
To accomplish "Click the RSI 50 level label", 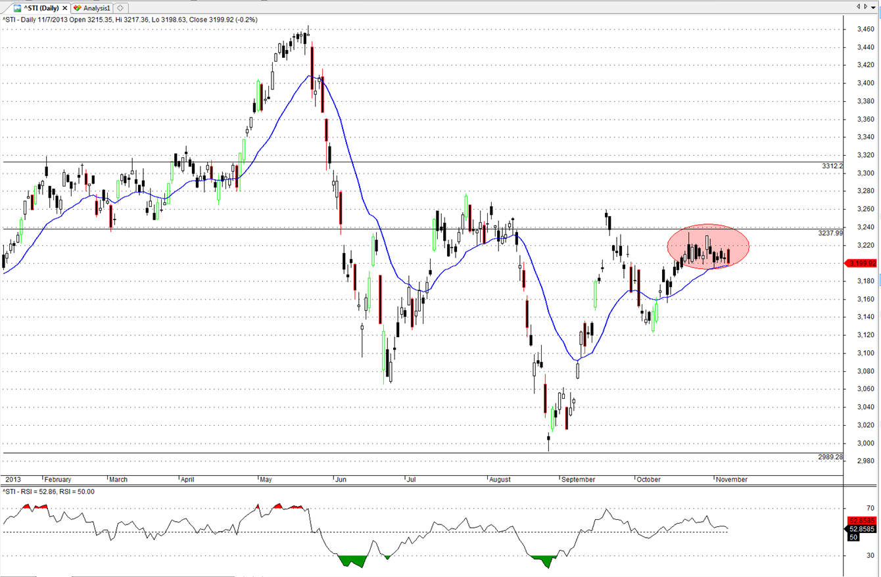I will pyautogui.click(x=853, y=537).
